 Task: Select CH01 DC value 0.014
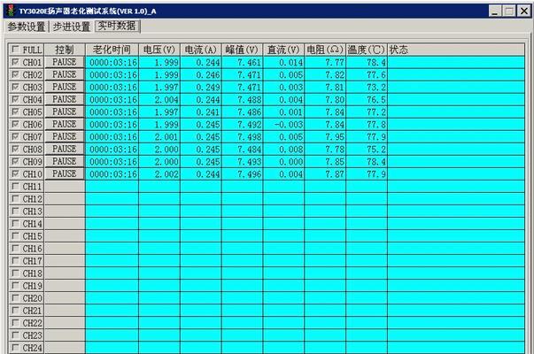(283, 62)
